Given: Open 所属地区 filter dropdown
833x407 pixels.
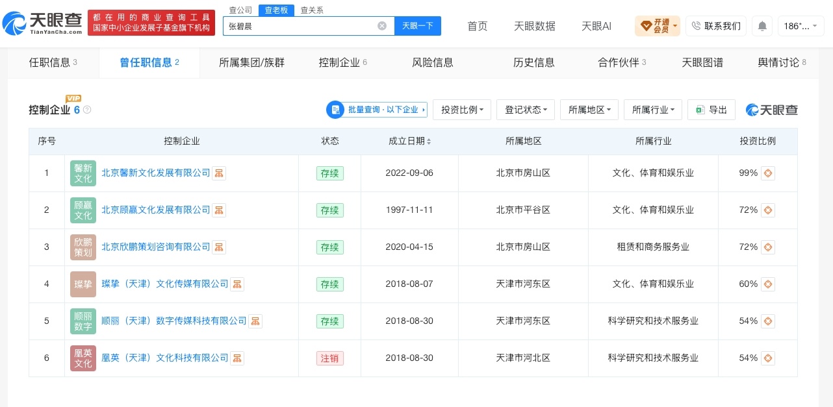Looking at the screenshot, I should coord(589,110).
